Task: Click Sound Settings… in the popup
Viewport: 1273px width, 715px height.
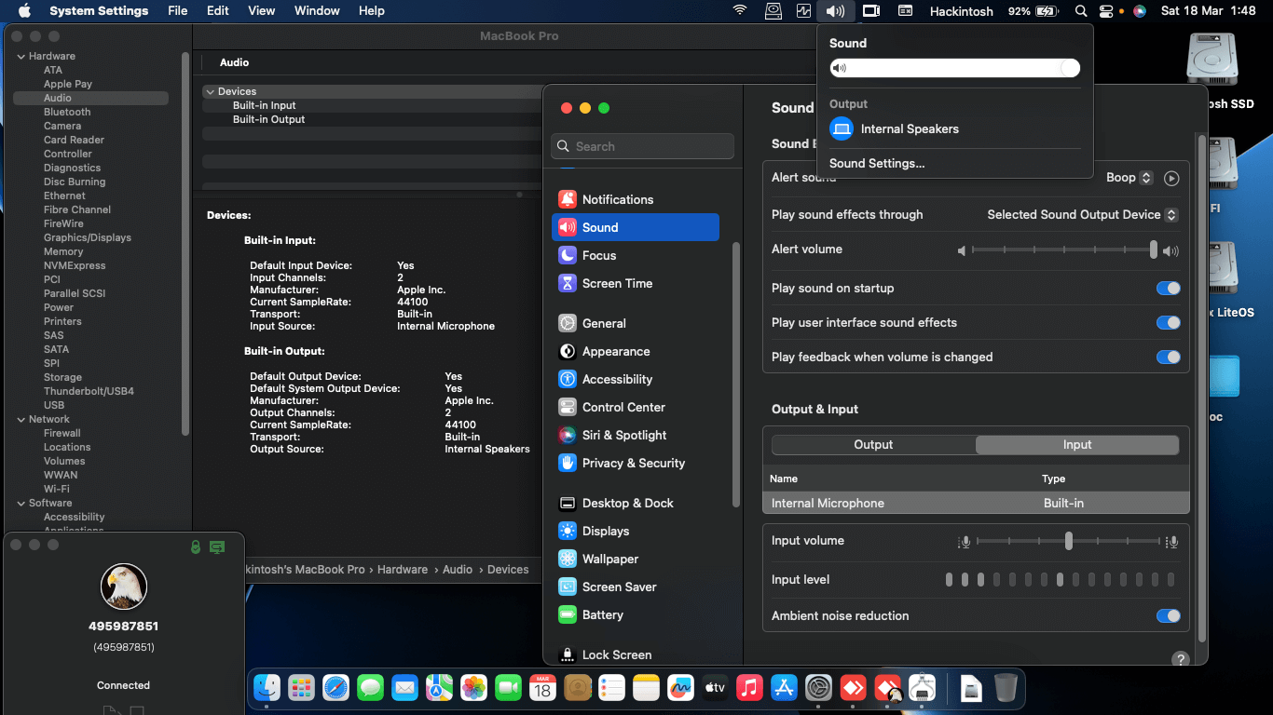Action: [877, 164]
